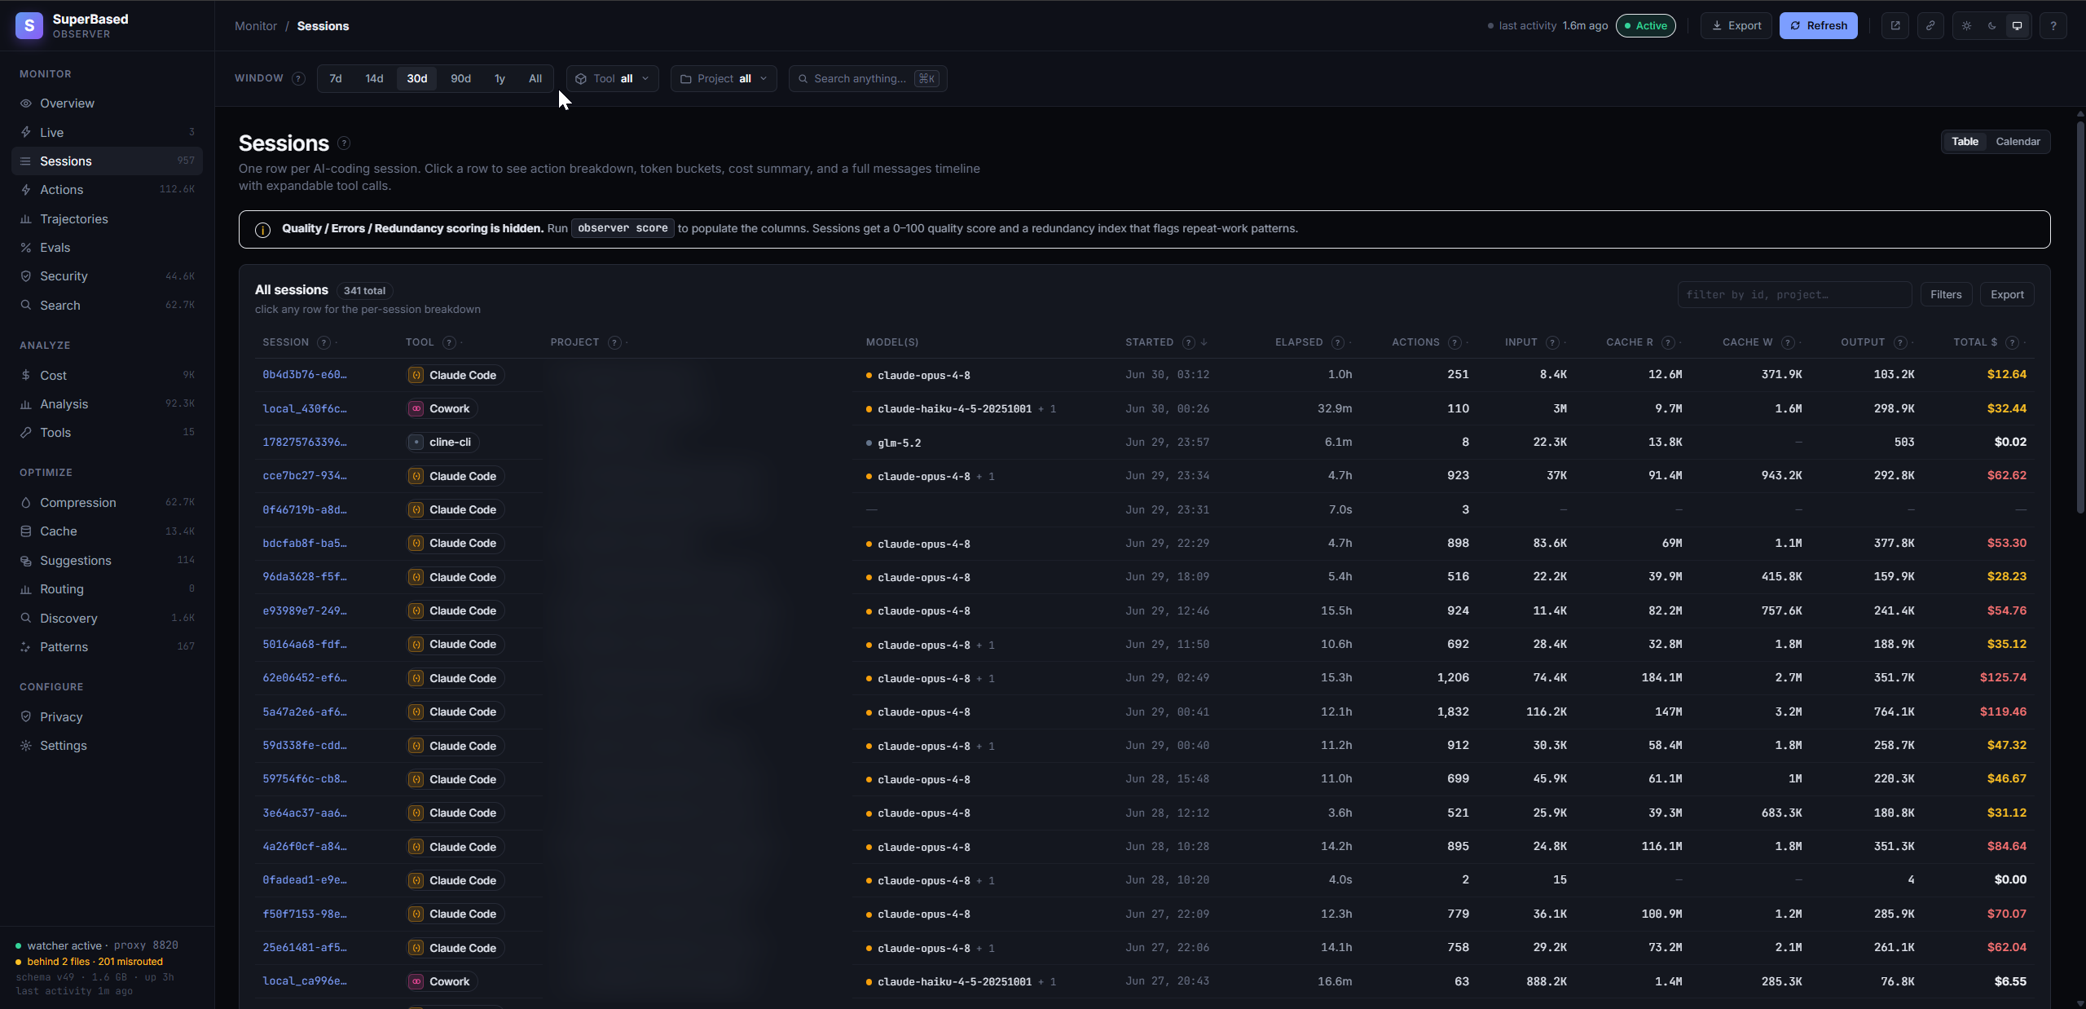The image size is (2086, 1009).
Task: Click the CACHE W column help icon
Action: (1789, 342)
